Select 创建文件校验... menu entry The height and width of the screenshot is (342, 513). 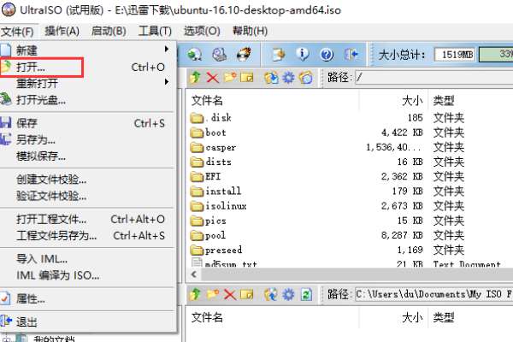click(87, 180)
